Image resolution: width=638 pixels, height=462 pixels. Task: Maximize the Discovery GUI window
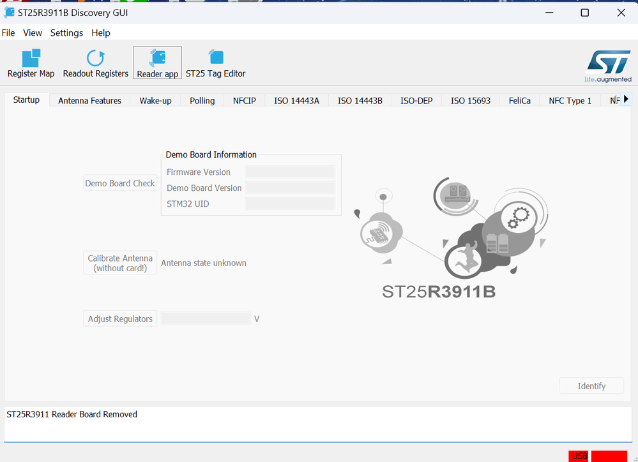585,13
